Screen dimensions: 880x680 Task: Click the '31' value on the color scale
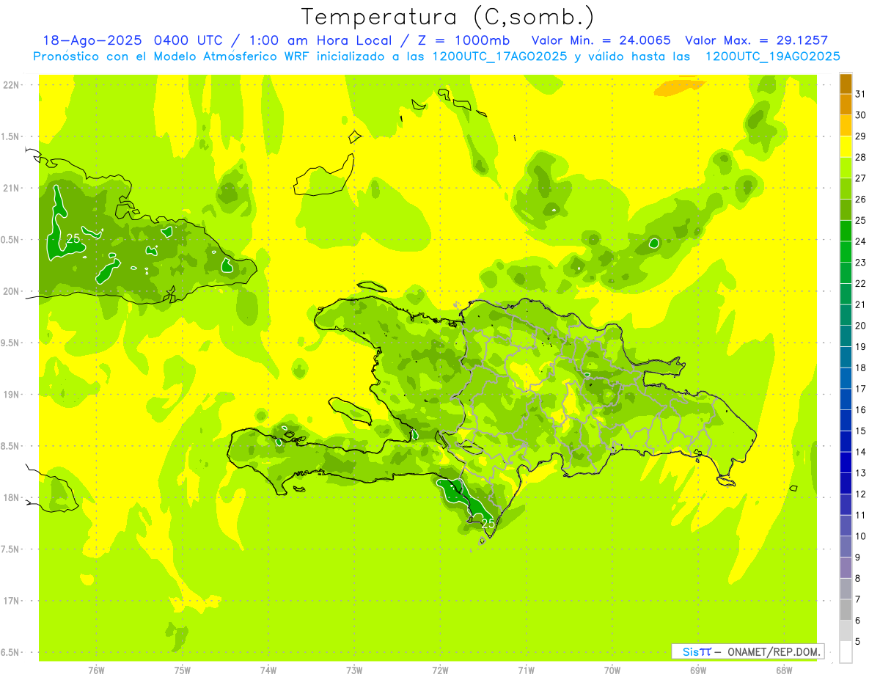click(x=860, y=94)
